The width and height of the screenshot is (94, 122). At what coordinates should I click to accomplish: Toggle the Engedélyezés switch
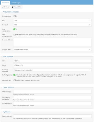tap(15, 16)
